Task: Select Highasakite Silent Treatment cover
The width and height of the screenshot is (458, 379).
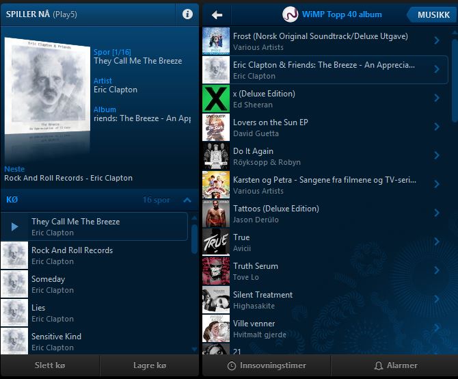Action: click(x=216, y=300)
